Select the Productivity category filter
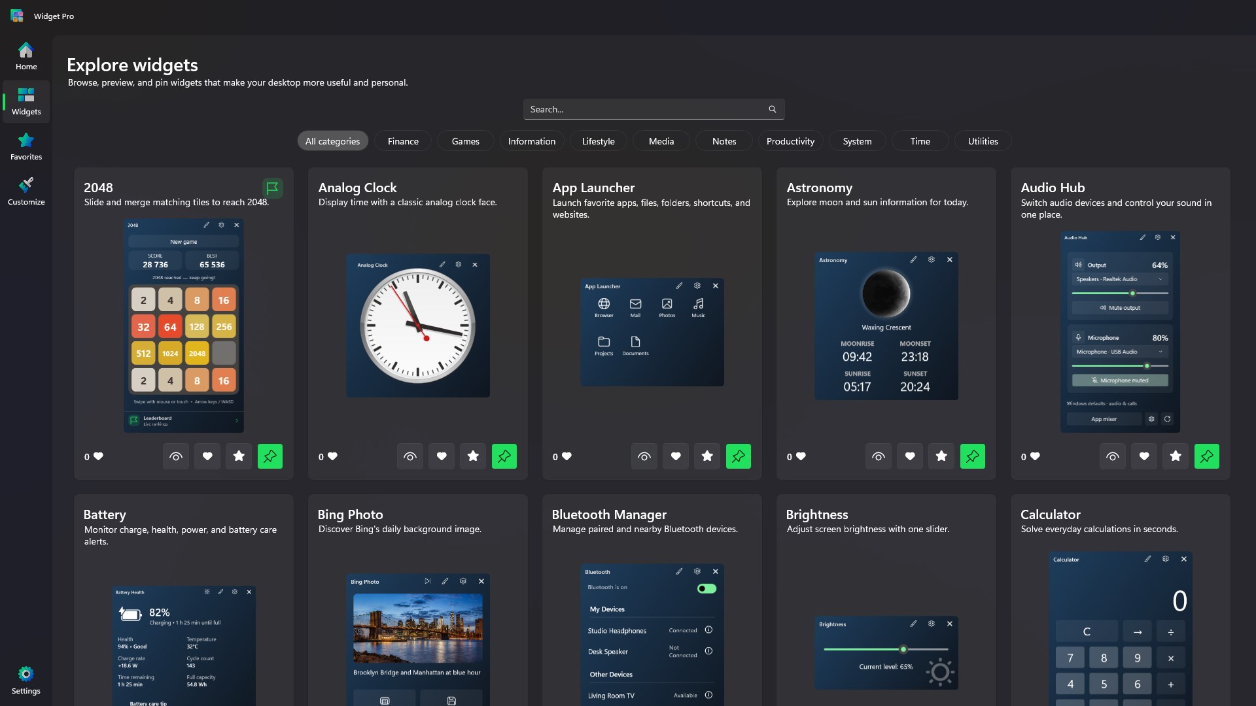Image resolution: width=1256 pixels, height=706 pixels. tap(790, 141)
